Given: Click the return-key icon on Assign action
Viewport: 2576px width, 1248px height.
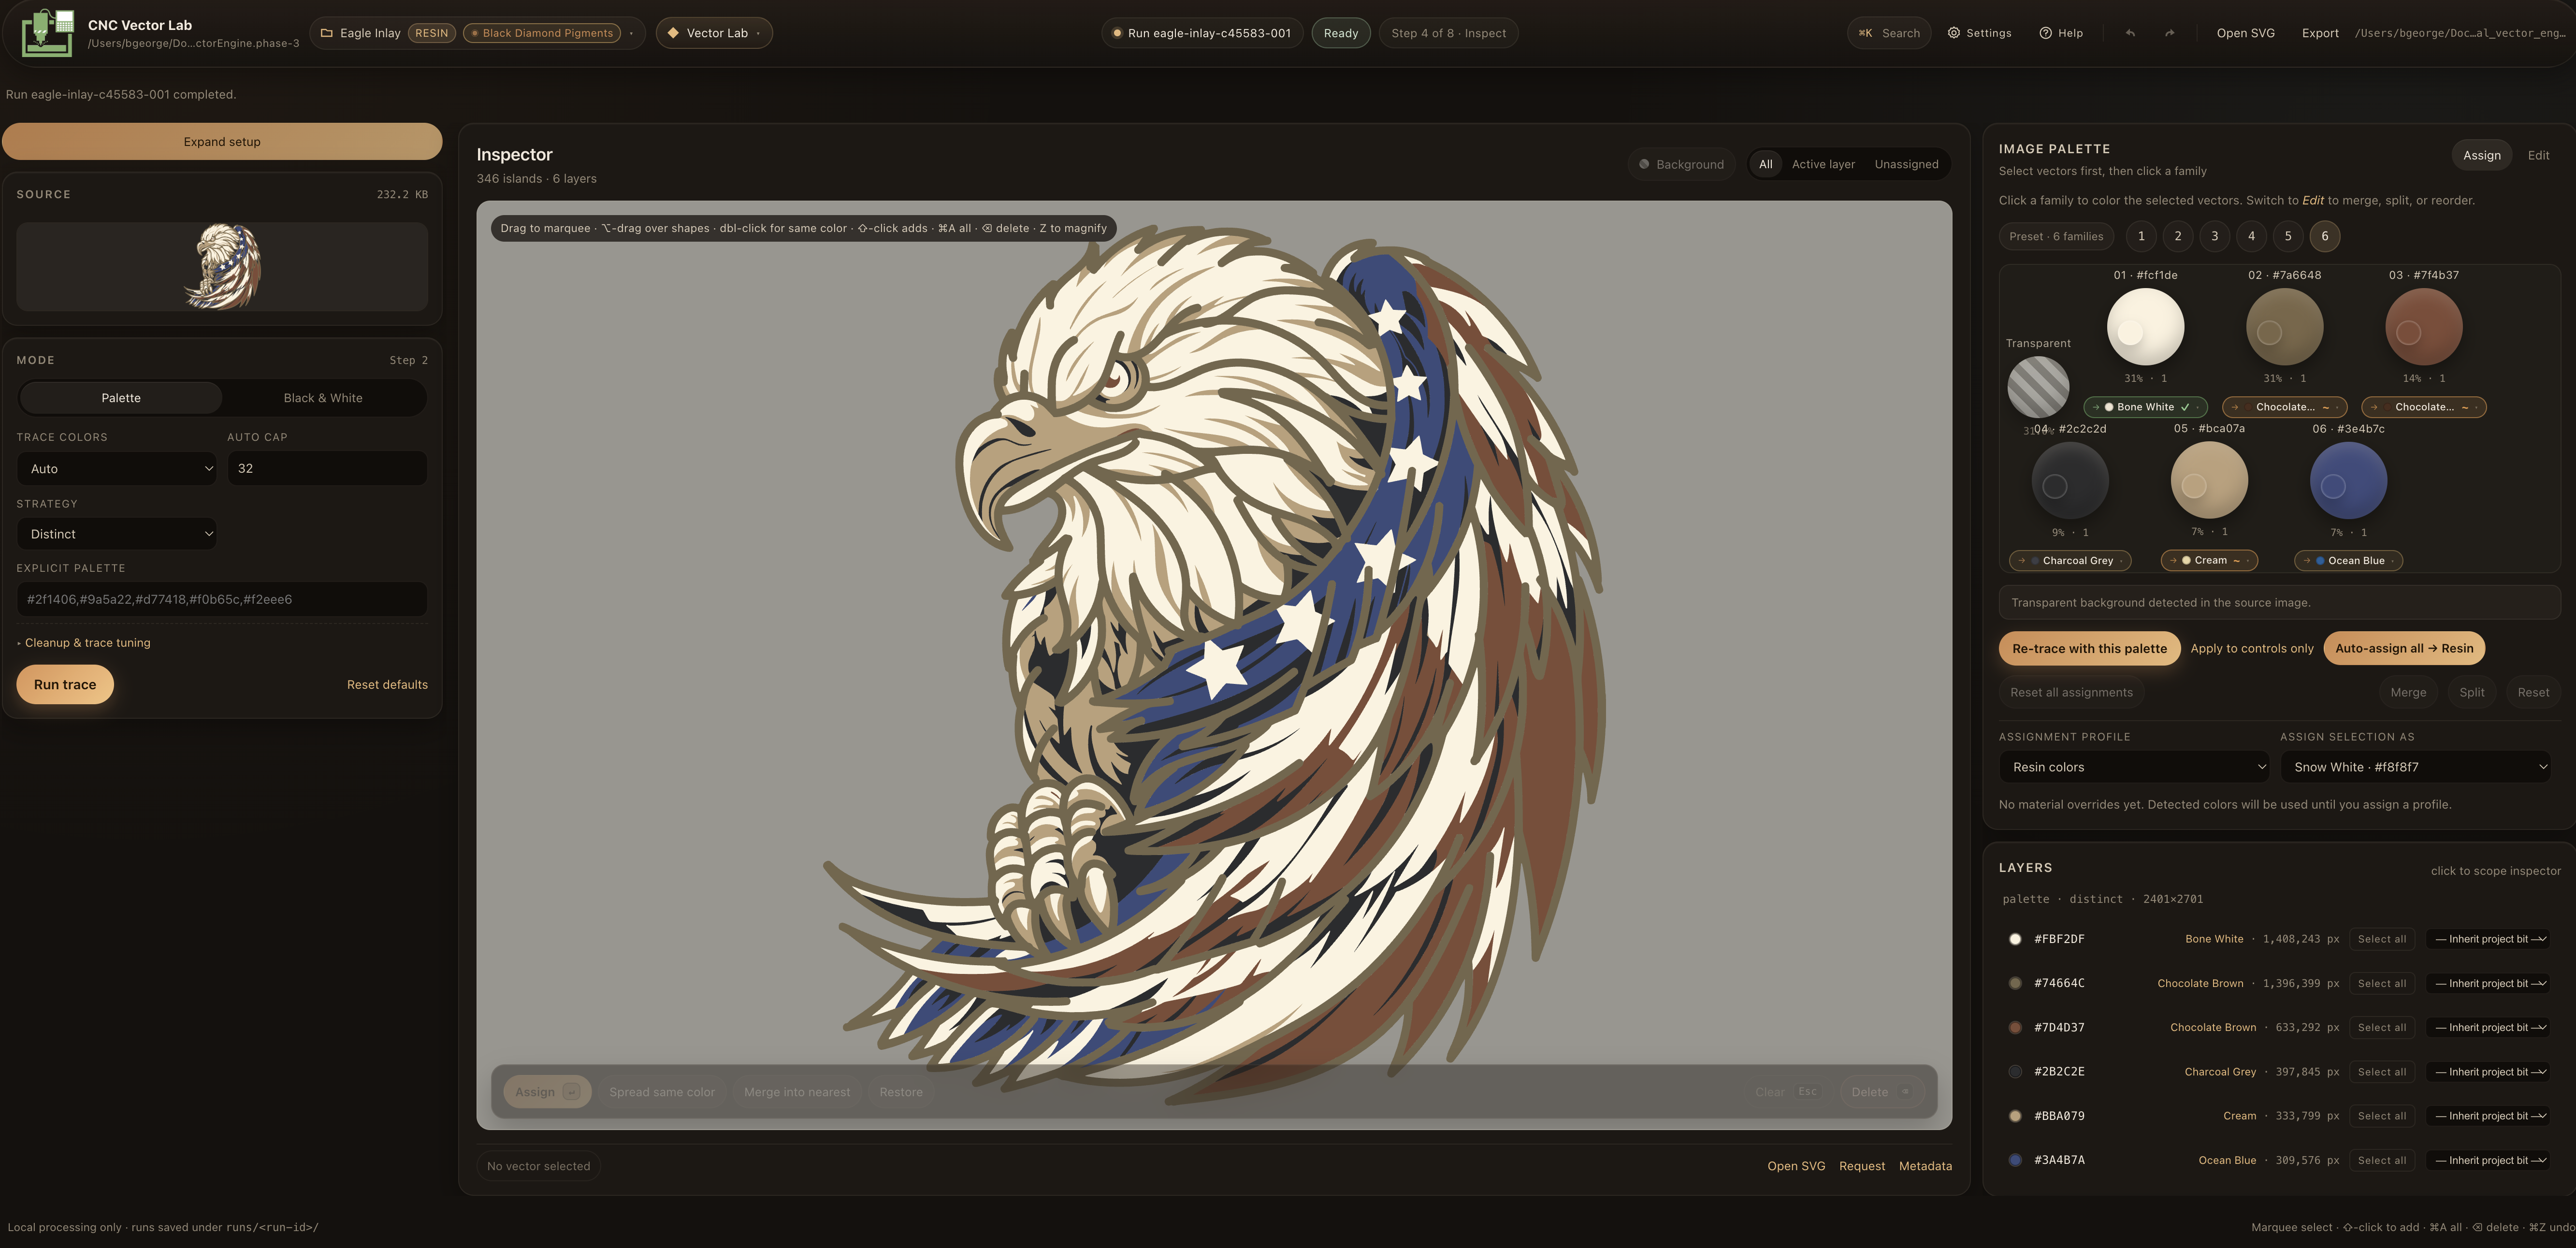Looking at the screenshot, I should (x=571, y=1092).
